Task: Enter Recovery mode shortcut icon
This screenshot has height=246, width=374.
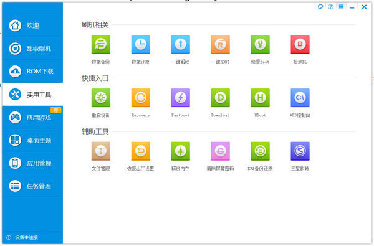Action: 140,98
